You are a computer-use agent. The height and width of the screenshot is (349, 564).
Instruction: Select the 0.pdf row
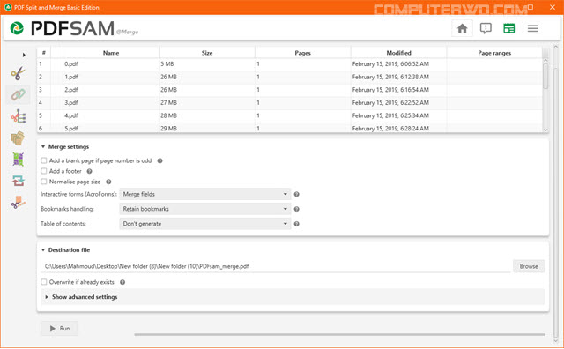click(x=290, y=64)
